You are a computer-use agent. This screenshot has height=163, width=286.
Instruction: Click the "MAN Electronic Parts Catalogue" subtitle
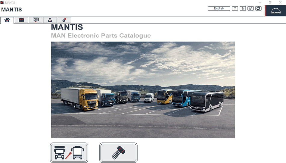(x=101, y=36)
